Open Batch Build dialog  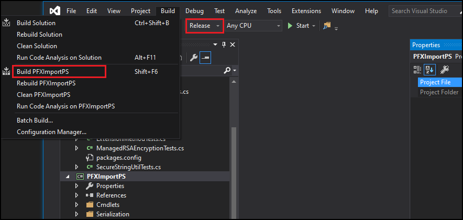click(90, 120)
